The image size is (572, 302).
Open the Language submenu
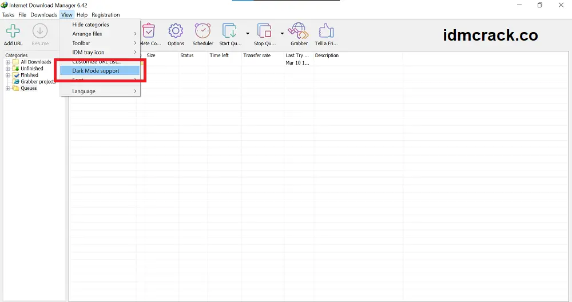point(100,91)
